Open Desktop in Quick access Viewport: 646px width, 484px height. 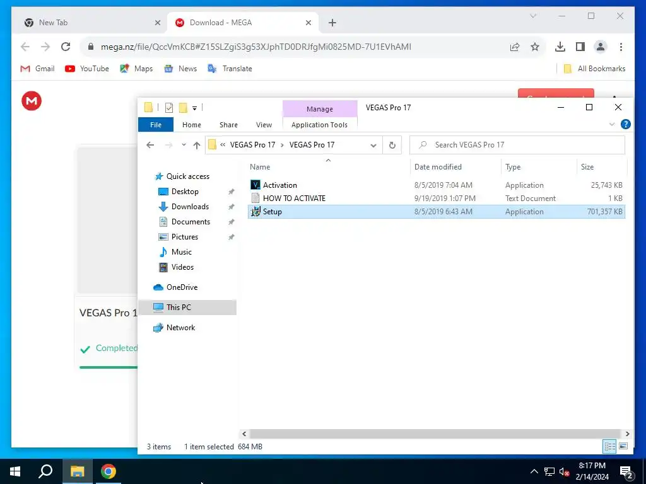coord(185,192)
